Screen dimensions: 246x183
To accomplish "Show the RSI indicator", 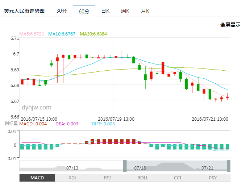I will (107, 178).
